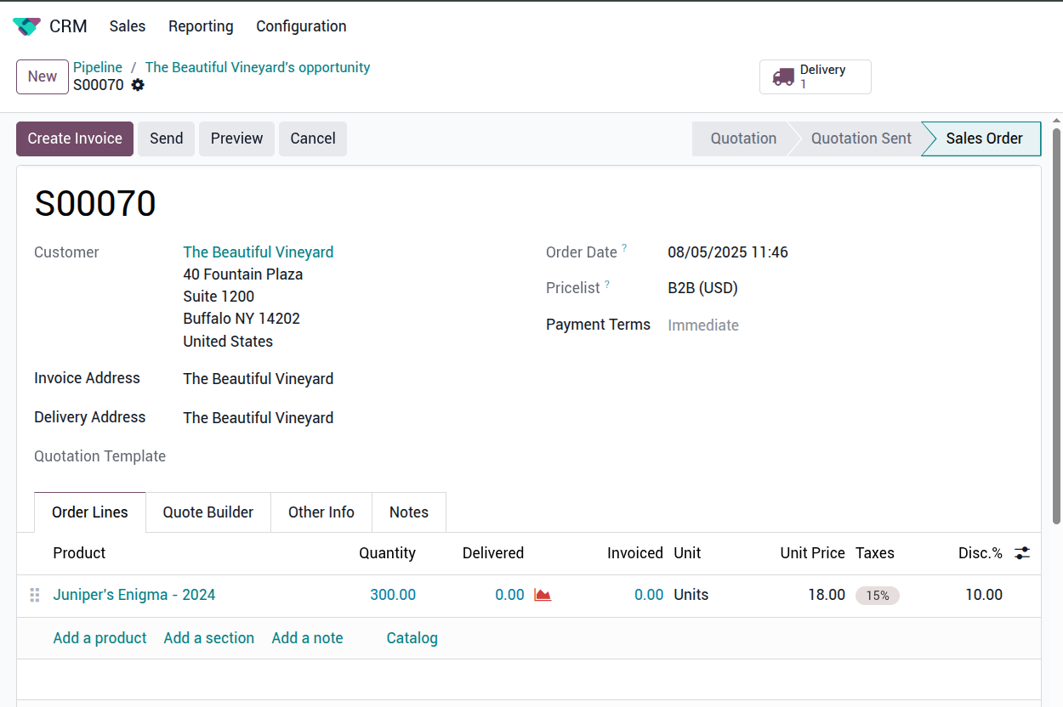Image resolution: width=1063 pixels, height=707 pixels.
Task: Open the Sales menu
Action: 128,26
